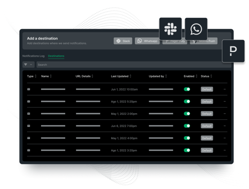Click the sort arrows beside the Type column

pos(36,76)
